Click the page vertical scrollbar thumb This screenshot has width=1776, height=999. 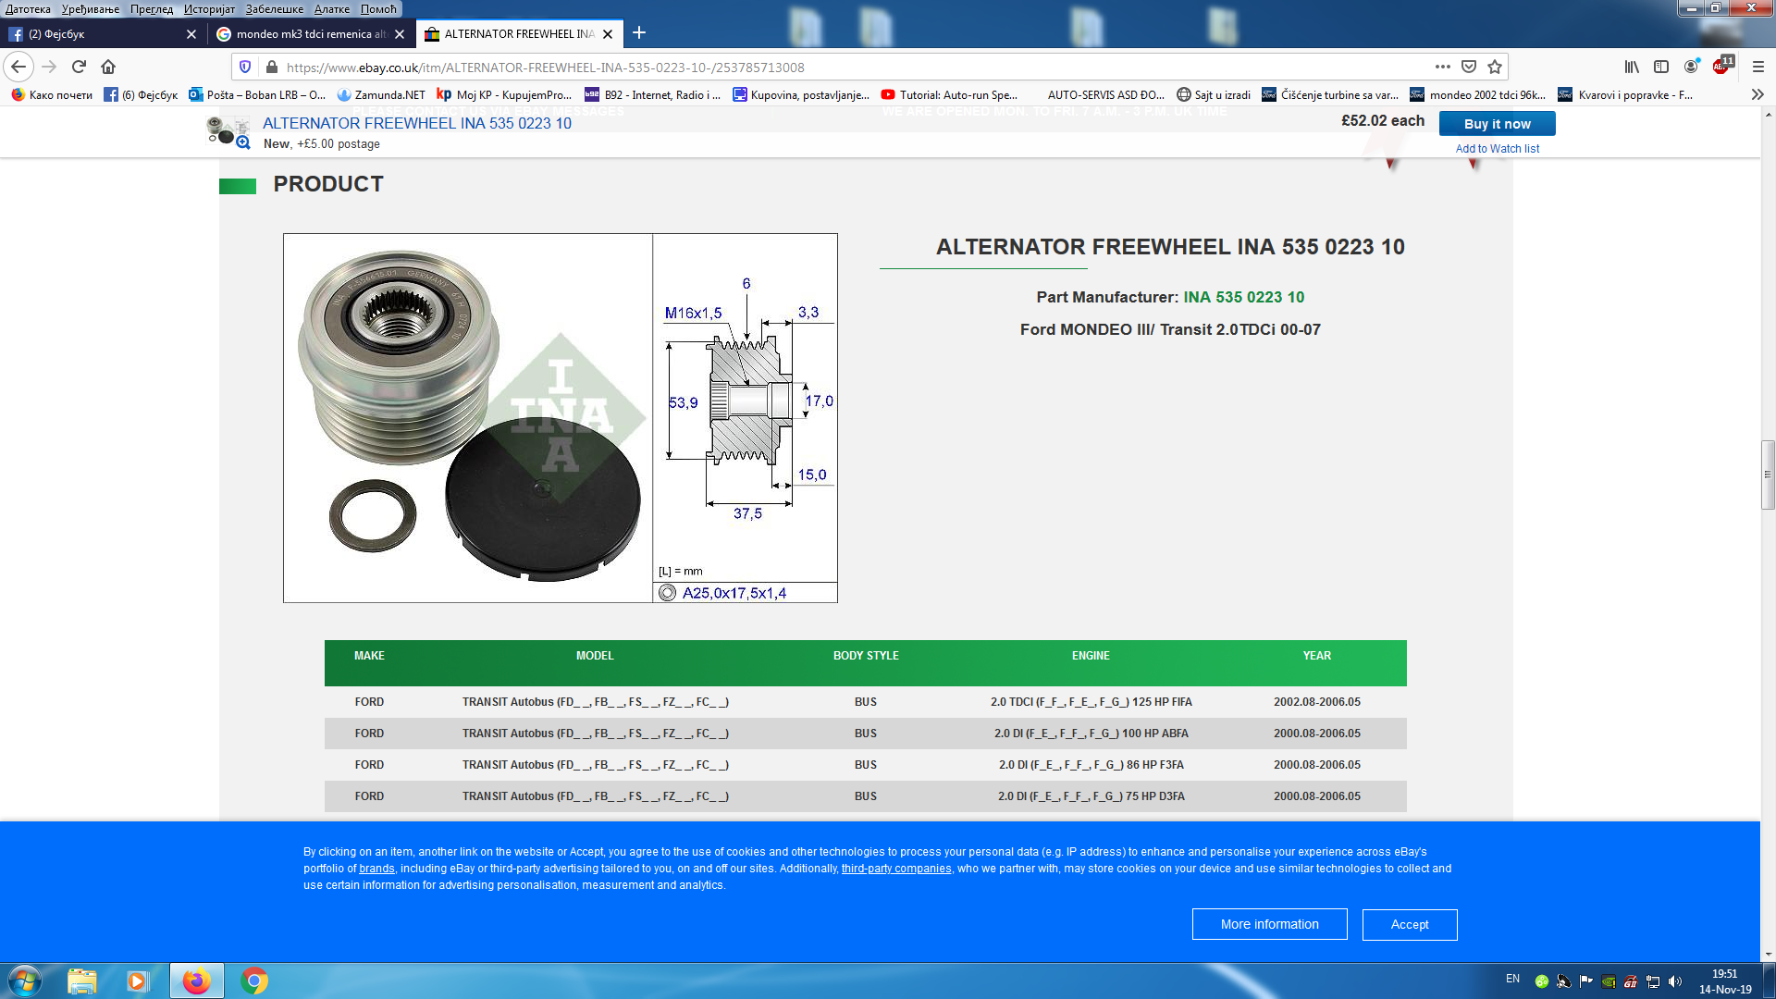pyautogui.click(x=1768, y=475)
